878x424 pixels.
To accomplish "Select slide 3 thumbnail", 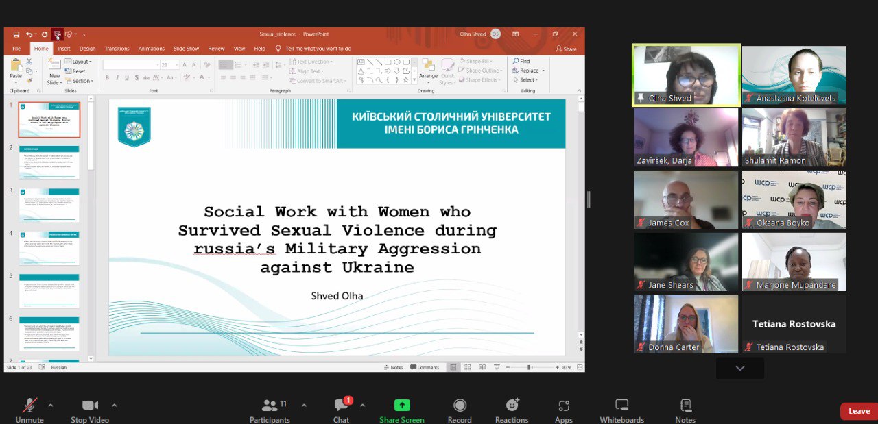I will tap(49, 205).
